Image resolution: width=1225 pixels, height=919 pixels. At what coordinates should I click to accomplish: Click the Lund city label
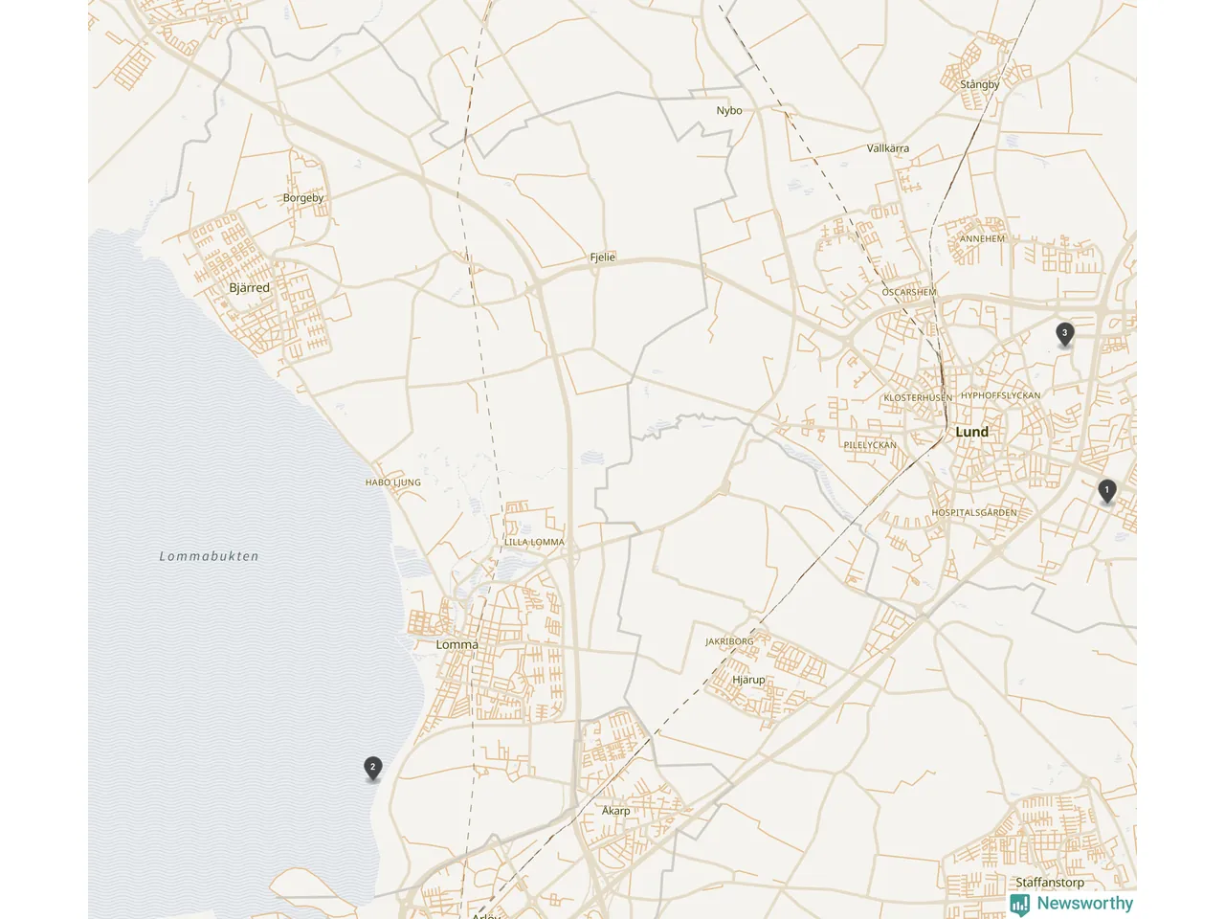(x=971, y=432)
